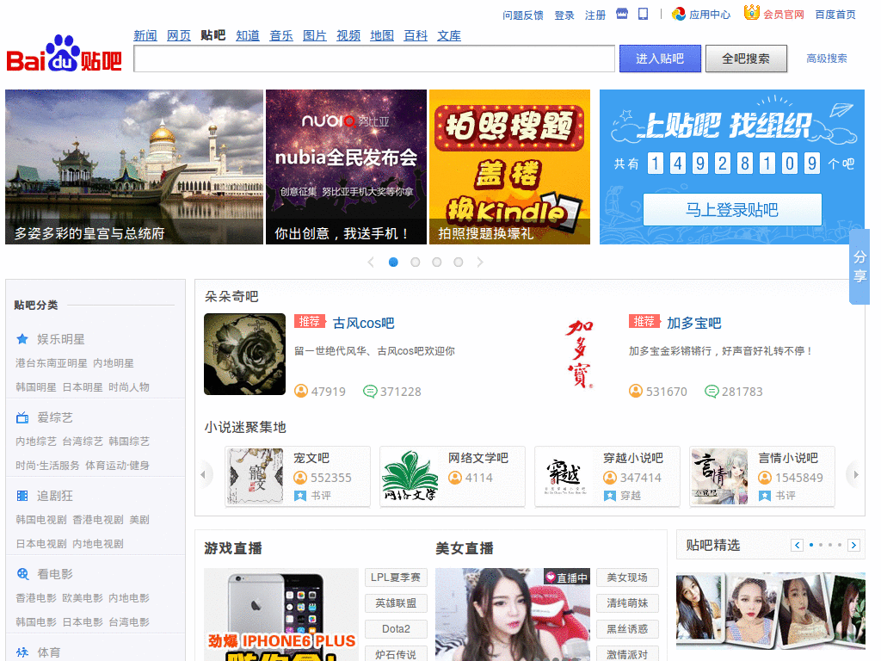Viewport: 881px width, 661px height.
Task: Open the 古风cos吧 title link
Action: pos(364,324)
